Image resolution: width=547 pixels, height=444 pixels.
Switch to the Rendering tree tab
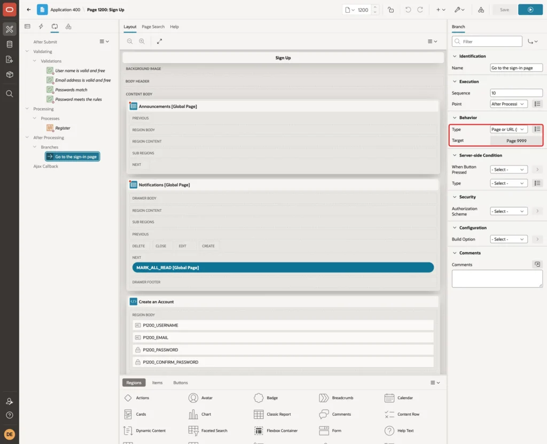[x=27, y=27]
